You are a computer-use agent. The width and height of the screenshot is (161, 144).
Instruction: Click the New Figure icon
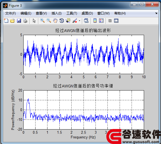pos(6,21)
